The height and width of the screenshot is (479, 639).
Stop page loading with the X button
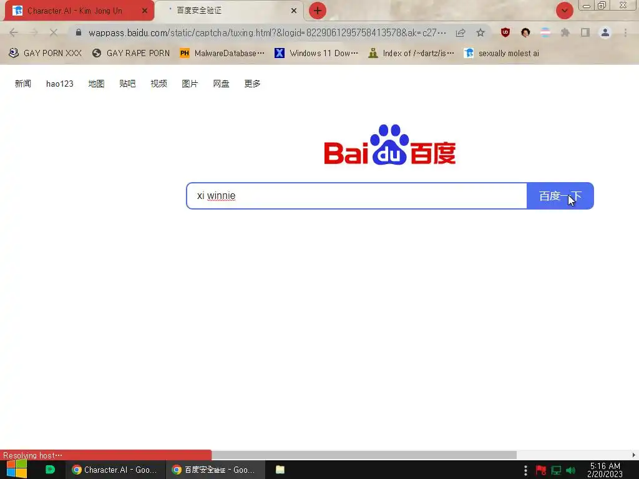(x=54, y=32)
